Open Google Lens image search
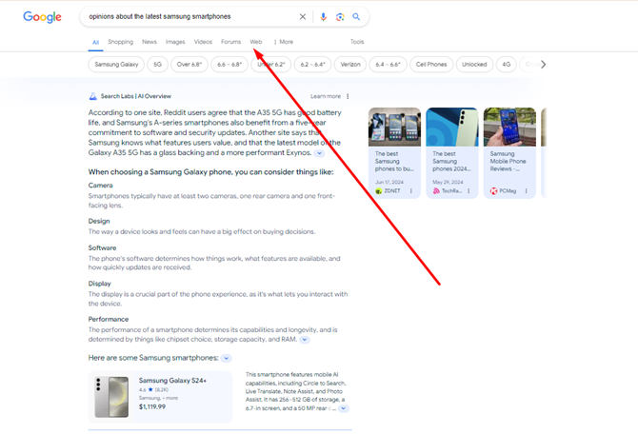The height and width of the screenshot is (434, 638). [340, 16]
